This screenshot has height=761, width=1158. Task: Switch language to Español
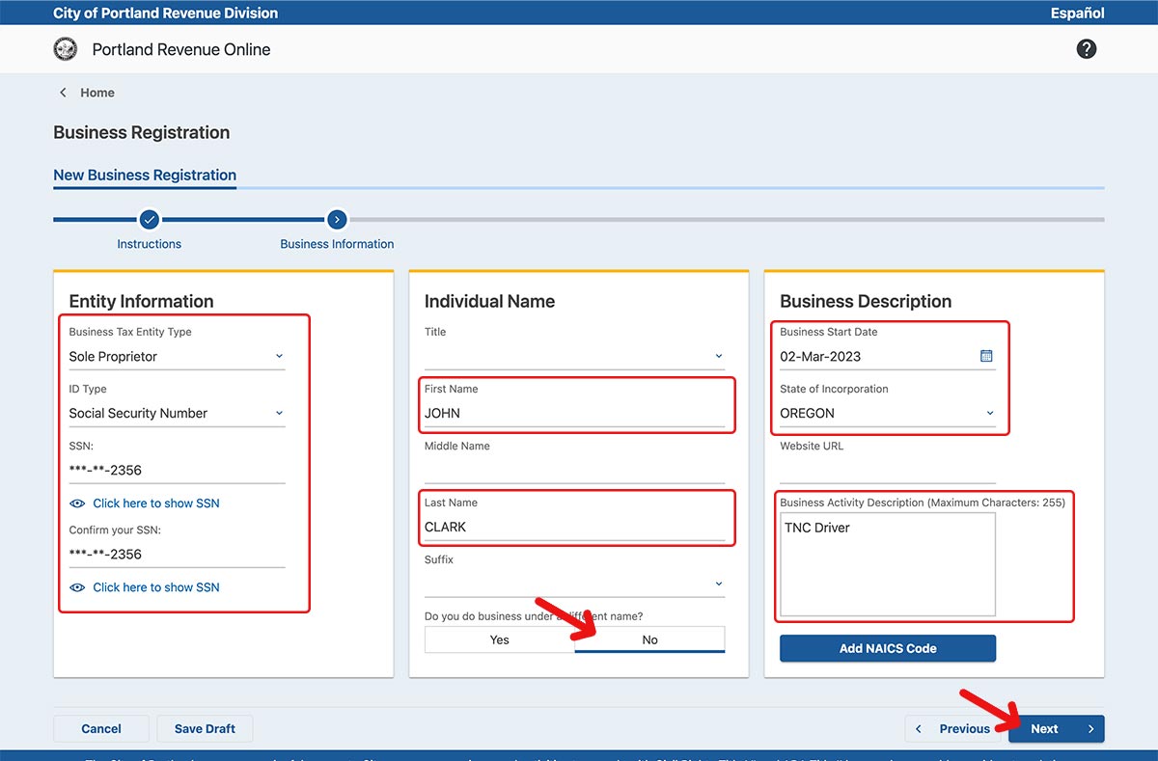tap(1077, 13)
